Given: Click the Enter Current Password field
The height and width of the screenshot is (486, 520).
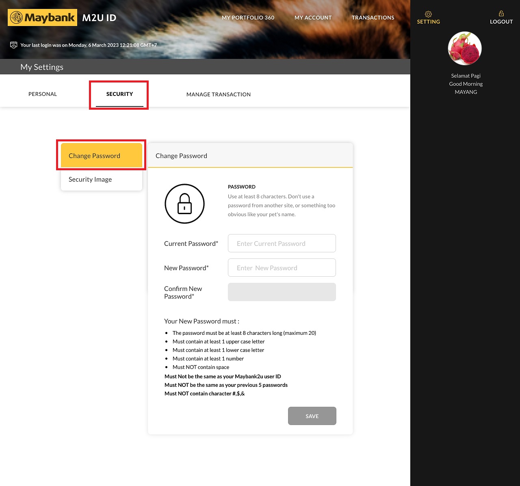Looking at the screenshot, I should [x=282, y=243].
